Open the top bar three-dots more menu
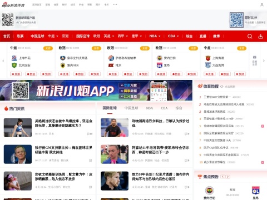Screen dimensions: 267x200 tap(115, 4)
